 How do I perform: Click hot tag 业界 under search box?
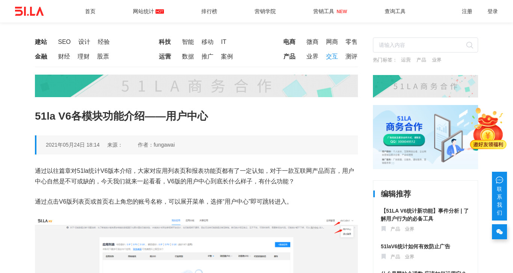point(436,60)
